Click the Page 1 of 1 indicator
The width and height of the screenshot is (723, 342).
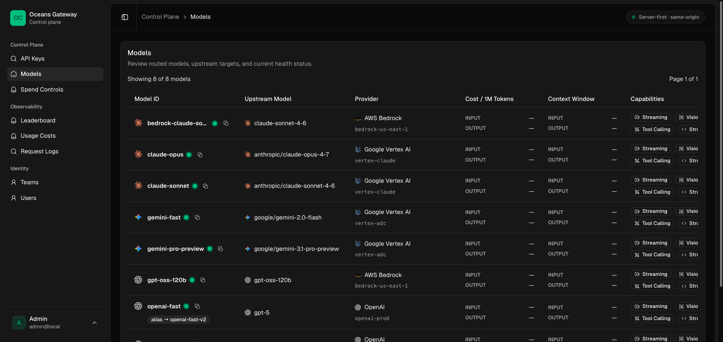click(683, 79)
